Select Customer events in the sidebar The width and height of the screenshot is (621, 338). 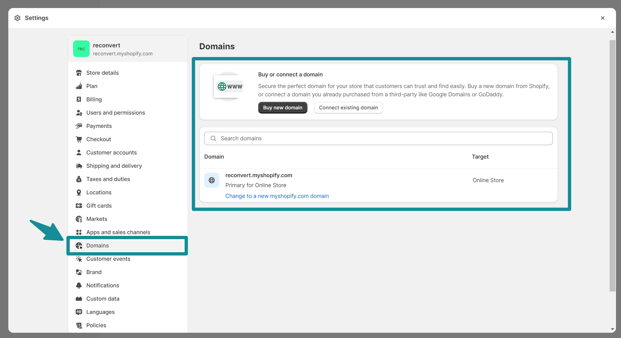tap(108, 259)
